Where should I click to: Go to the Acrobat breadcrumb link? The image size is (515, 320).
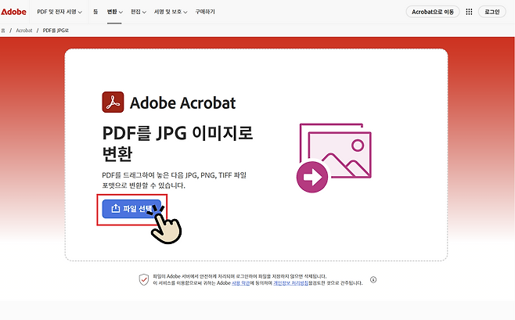(x=24, y=31)
